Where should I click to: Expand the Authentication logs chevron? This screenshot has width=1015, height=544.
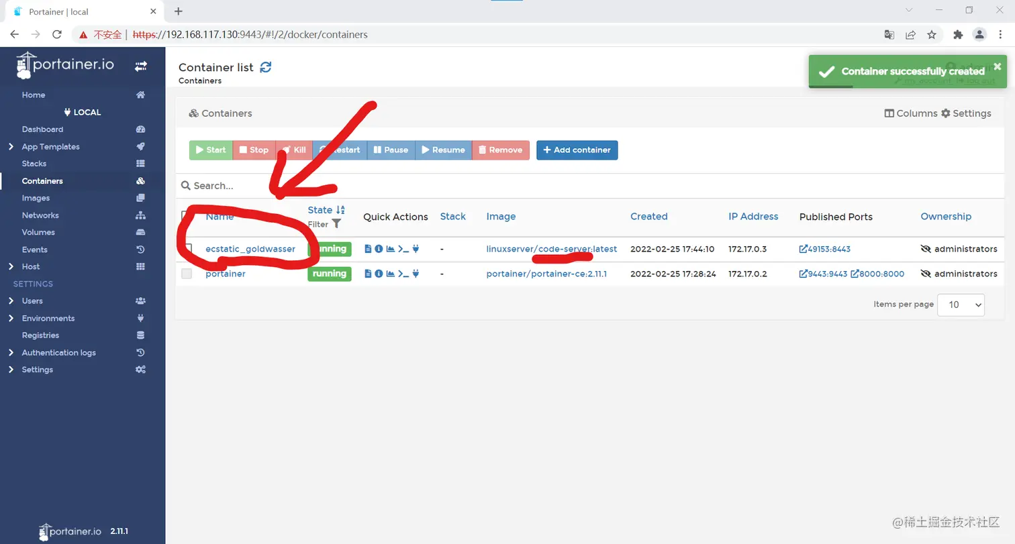click(11, 353)
